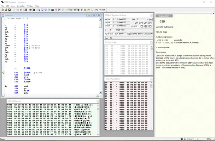The height and width of the screenshot is (141, 215).
Task: Uncheck the B break flag checkbox
Action: tap(146, 26)
